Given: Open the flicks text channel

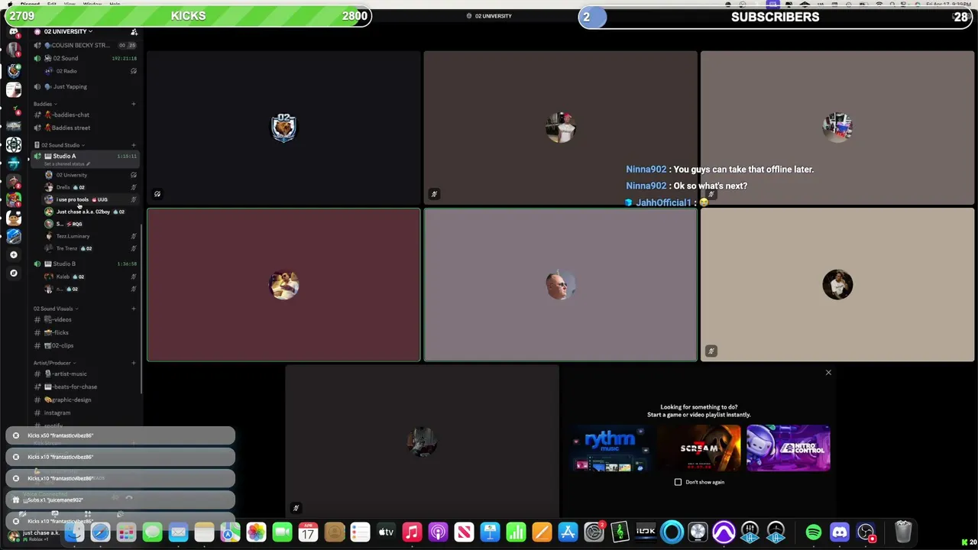Looking at the screenshot, I should pyautogui.click(x=61, y=332).
